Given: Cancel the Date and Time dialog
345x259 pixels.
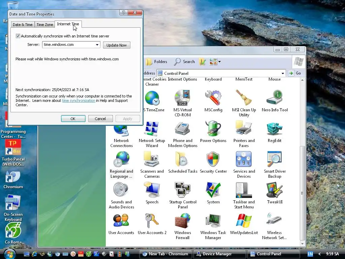Looking at the screenshot, I should [x=100, y=119].
